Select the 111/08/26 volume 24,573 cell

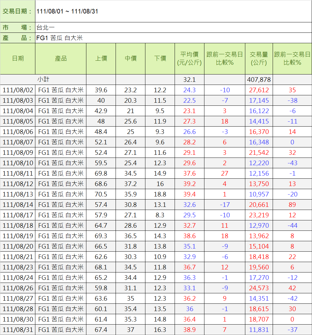[x=259, y=288]
